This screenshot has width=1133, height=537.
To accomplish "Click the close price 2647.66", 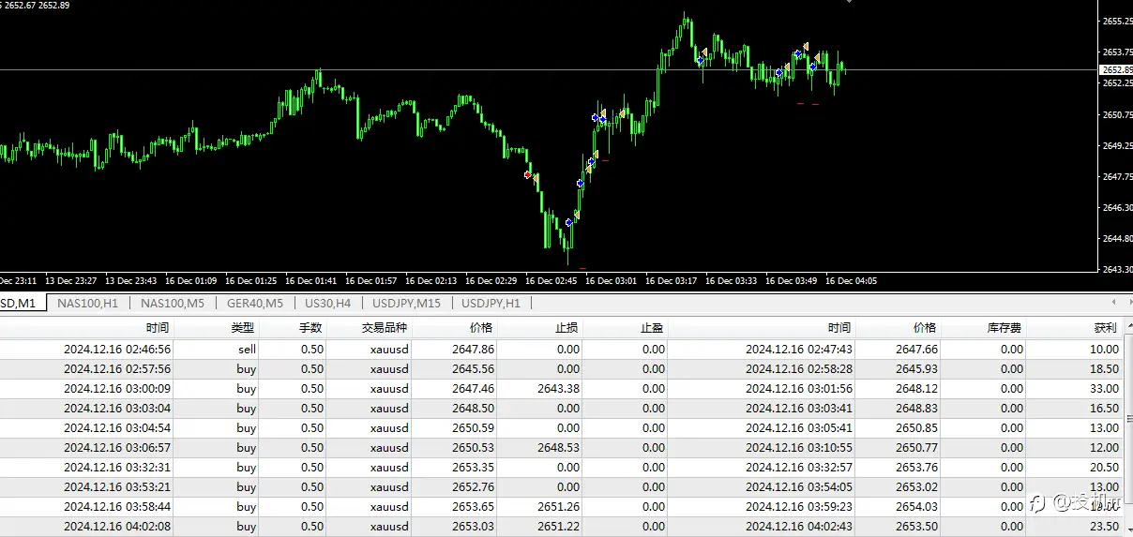I will [916, 349].
